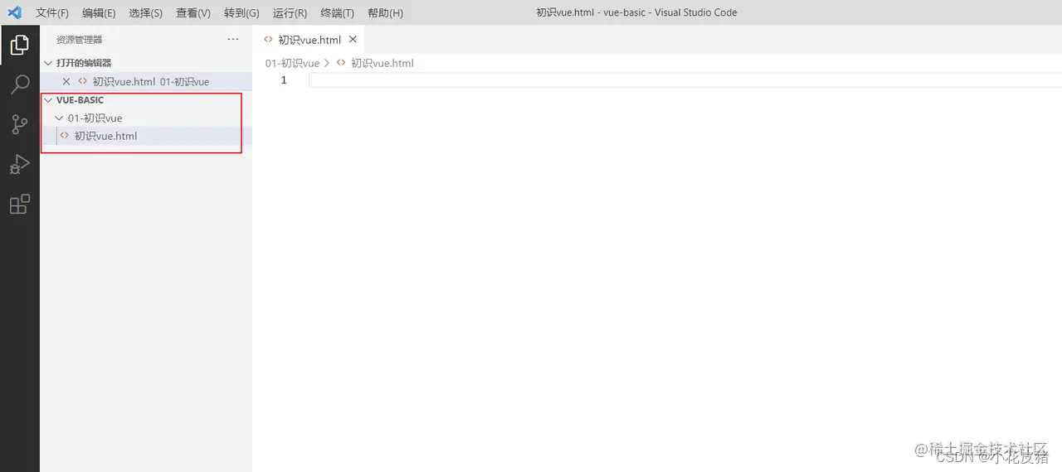Screen dimensions: 1062x472
Task: Open the Run and Debug view
Action: 20,164
